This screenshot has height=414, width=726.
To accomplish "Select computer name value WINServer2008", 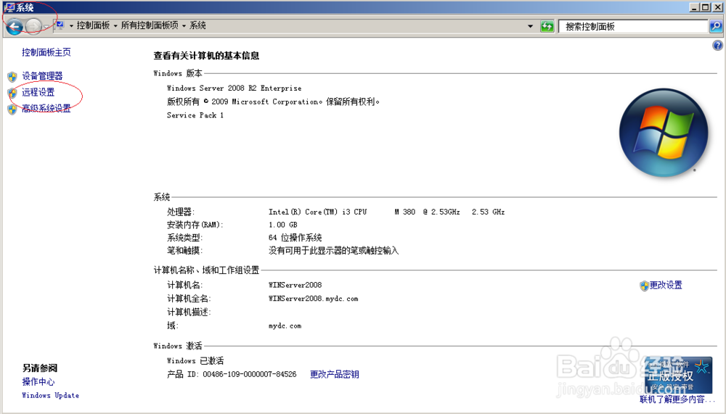I will pyautogui.click(x=295, y=285).
